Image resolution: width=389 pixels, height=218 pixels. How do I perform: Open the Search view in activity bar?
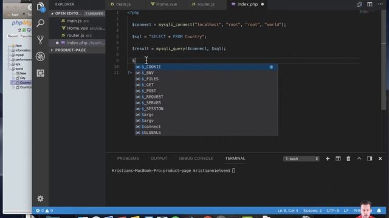(x=40, y=23)
